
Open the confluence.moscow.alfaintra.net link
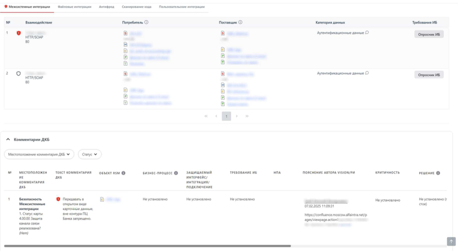coord(336,217)
